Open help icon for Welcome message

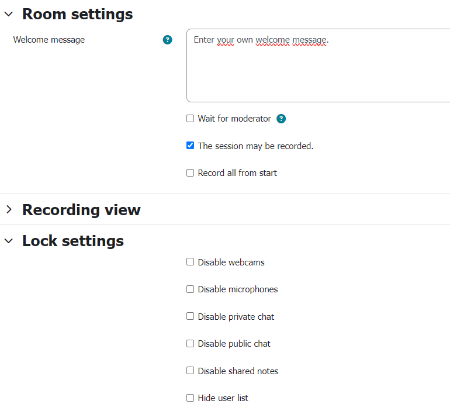tap(167, 40)
